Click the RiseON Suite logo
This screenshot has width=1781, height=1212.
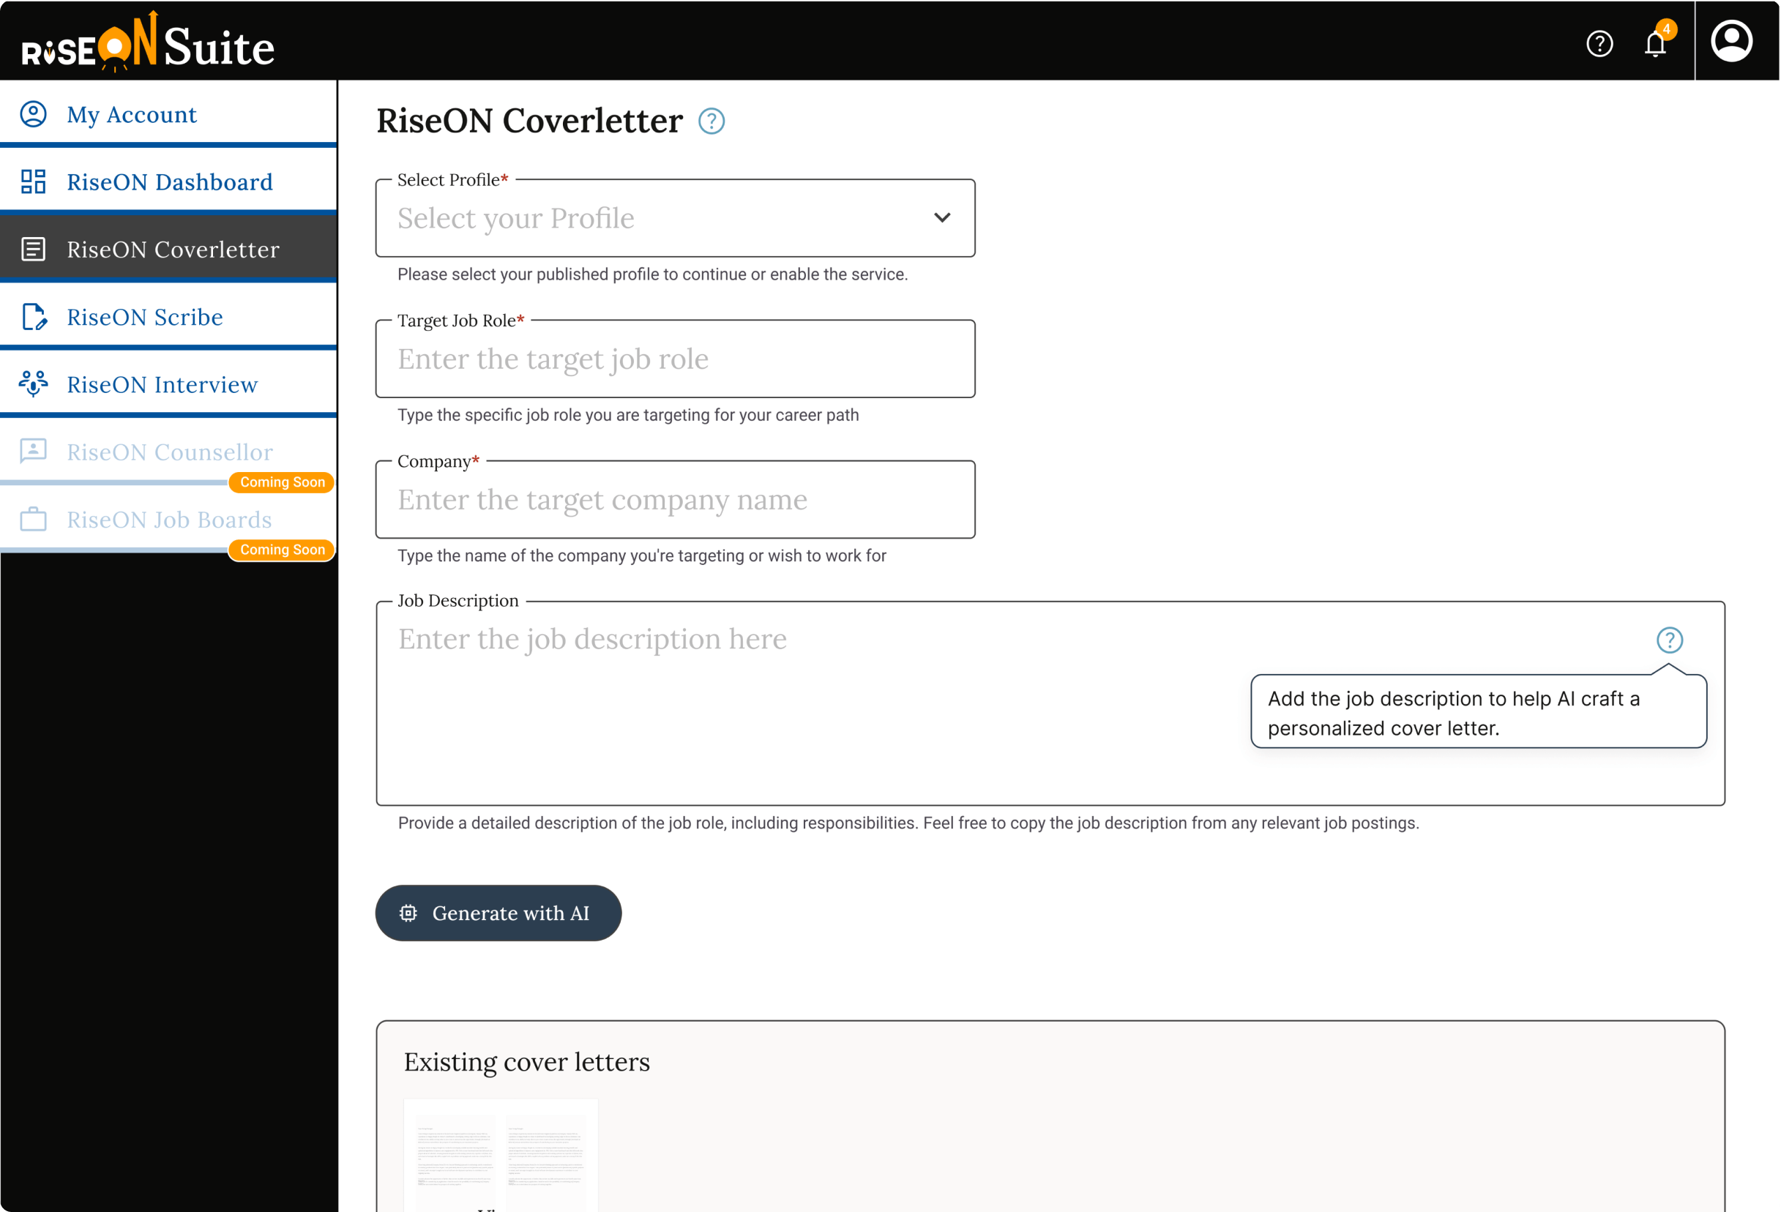point(147,45)
